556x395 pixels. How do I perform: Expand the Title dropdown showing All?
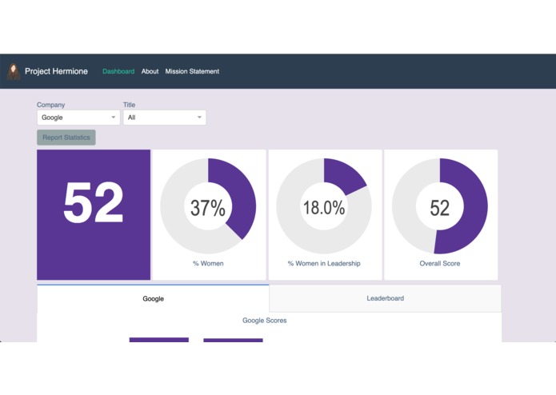coord(165,118)
